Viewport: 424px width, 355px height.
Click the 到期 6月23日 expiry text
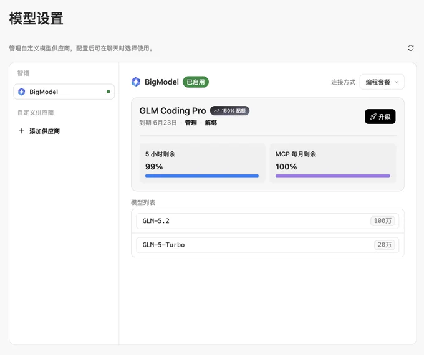(x=158, y=123)
